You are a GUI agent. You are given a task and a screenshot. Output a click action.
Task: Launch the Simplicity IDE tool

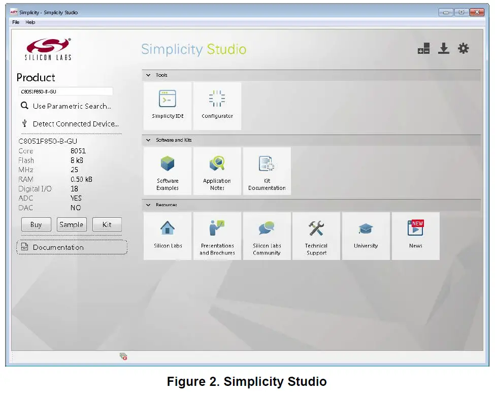(x=168, y=106)
